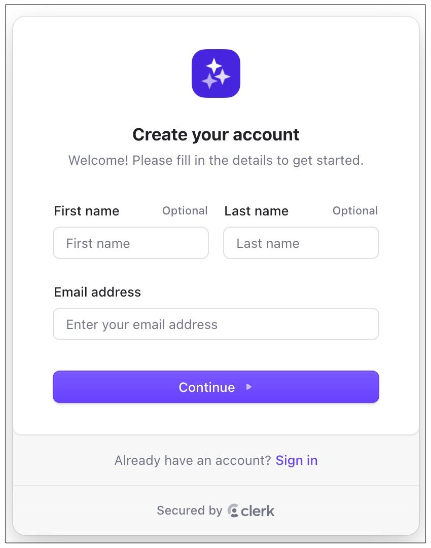
Task: Click the welcome subtitle text
Action: (215, 160)
